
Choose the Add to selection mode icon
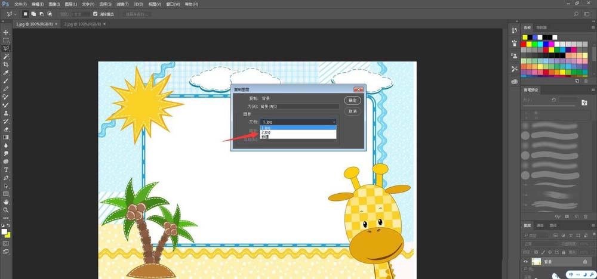coord(33,14)
